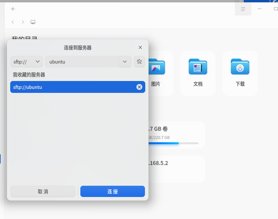Close the connect to server dialog

pyautogui.click(x=140, y=47)
